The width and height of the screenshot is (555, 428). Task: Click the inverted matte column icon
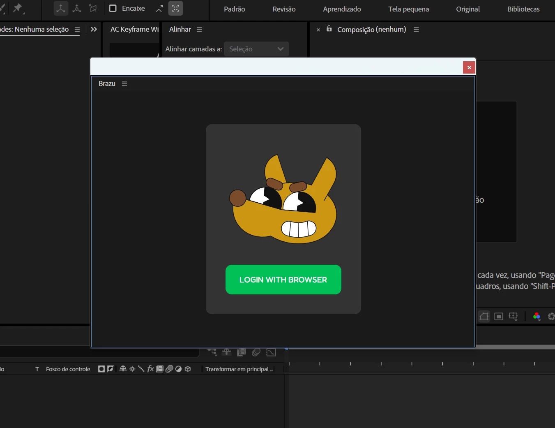tap(110, 369)
